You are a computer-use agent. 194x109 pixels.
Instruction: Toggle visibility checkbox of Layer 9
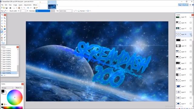click(x=191, y=75)
